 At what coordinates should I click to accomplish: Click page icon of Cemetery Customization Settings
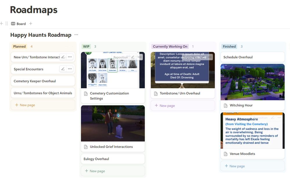point(86,94)
